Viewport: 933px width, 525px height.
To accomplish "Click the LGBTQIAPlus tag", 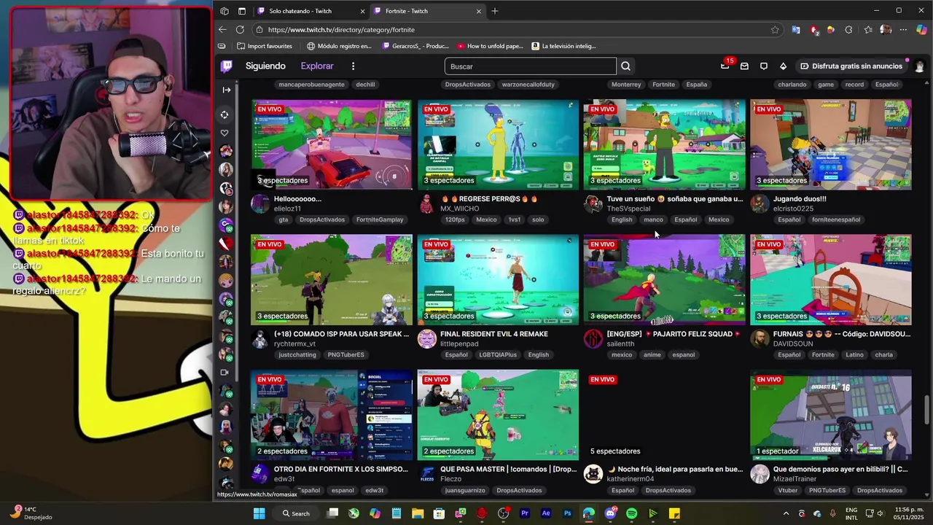I will 498,355.
